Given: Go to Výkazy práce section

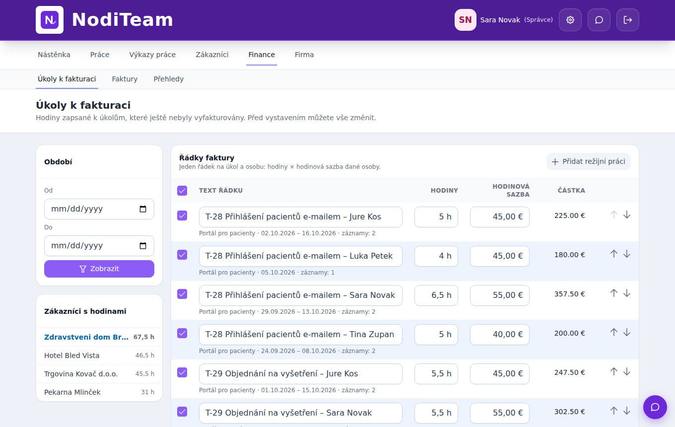Looking at the screenshot, I should pos(152,55).
